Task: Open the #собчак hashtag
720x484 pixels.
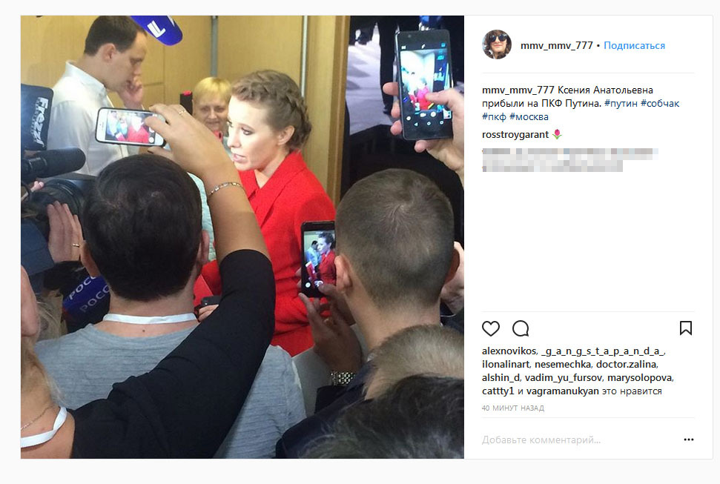Action: click(660, 103)
